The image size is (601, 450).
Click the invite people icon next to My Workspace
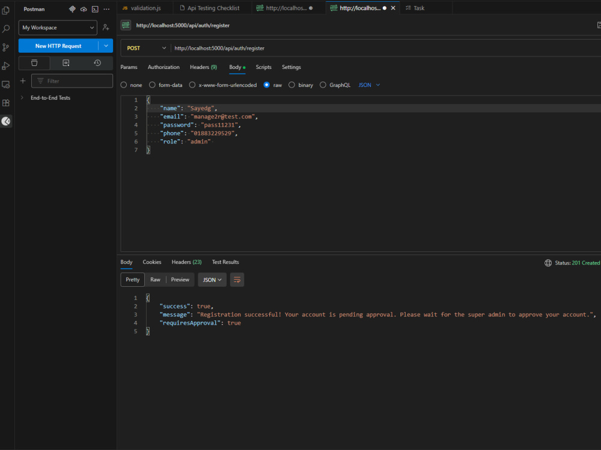106,28
